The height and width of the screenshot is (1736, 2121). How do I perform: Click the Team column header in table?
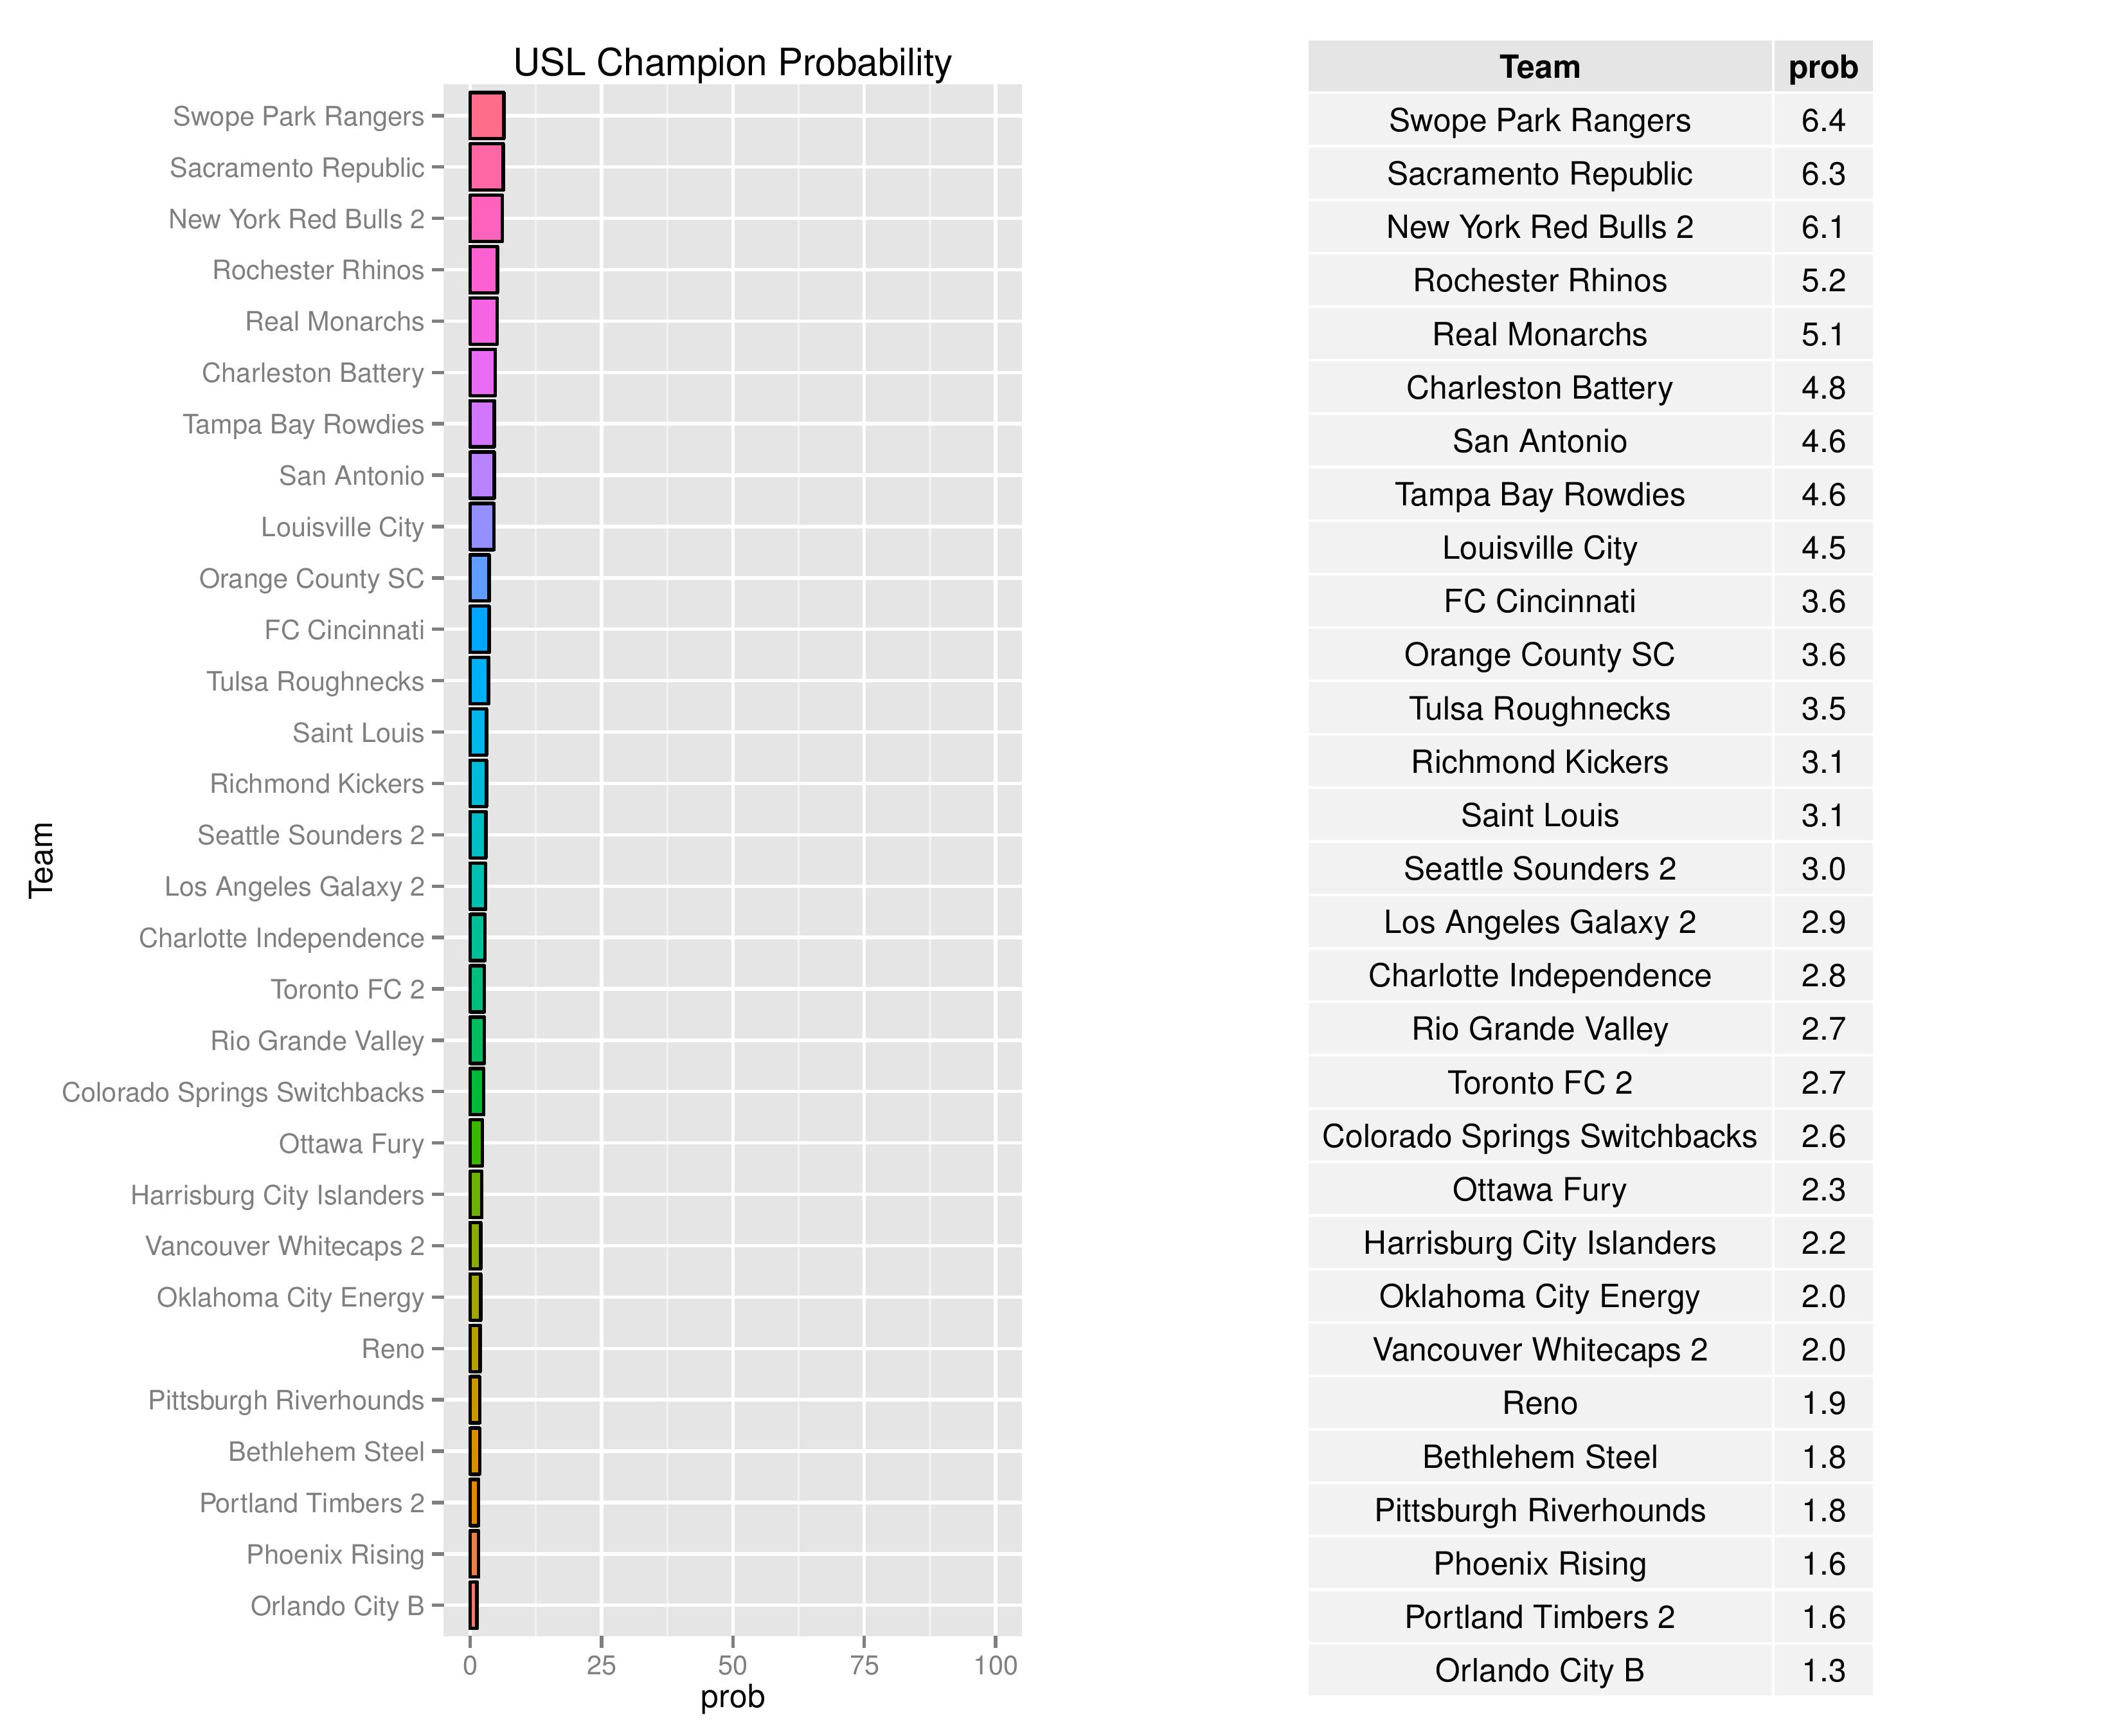[1539, 67]
